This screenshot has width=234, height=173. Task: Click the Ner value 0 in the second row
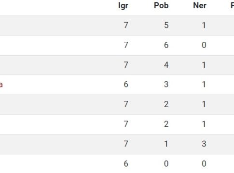click(x=204, y=45)
